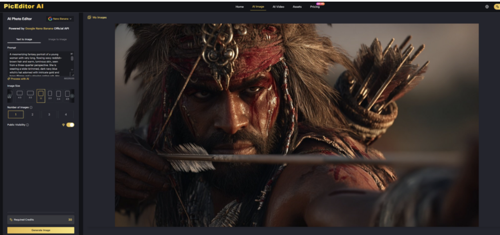Image resolution: width=500 pixels, height=235 pixels.
Task: Click the Public Visibility info icon
Action: 27,125
